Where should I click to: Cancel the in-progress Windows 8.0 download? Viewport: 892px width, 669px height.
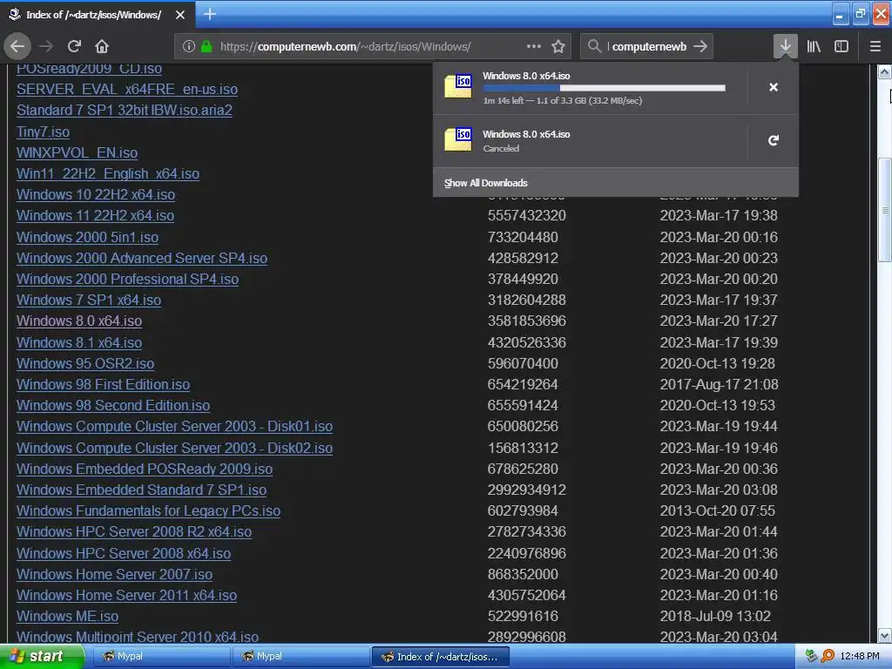point(774,87)
